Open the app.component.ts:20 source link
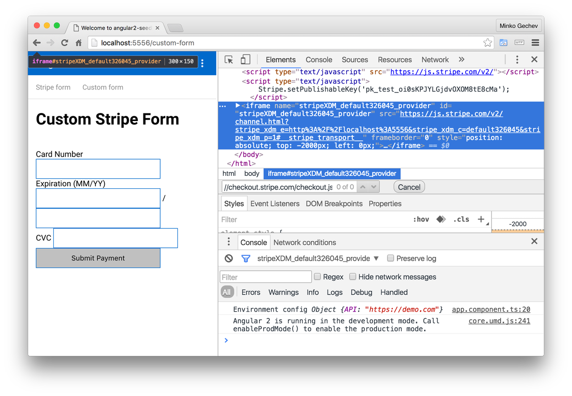The height and width of the screenshot is (396, 572). click(x=491, y=309)
